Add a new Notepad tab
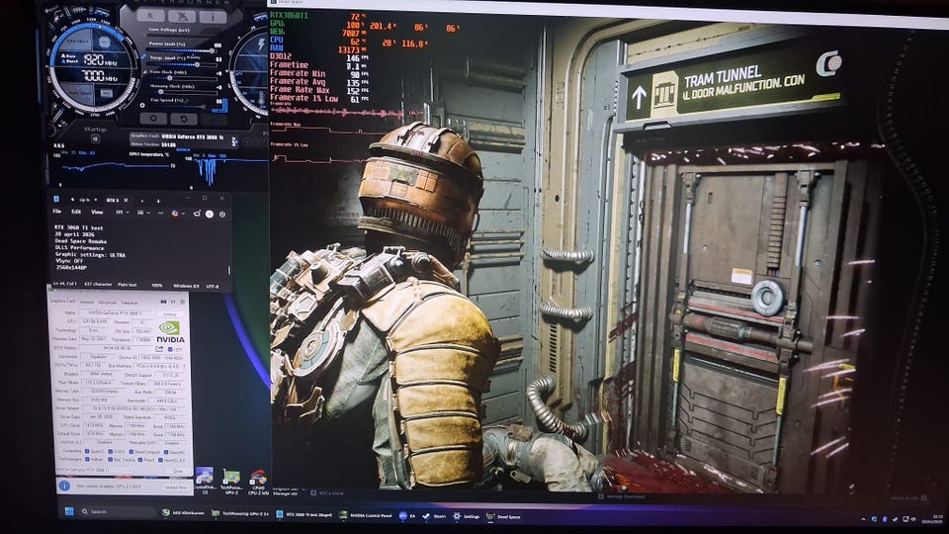The height and width of the screenshot is (534, 949). (158, 202)
